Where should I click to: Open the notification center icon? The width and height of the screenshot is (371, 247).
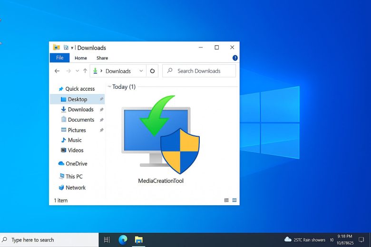pyautogui.click(x=361, y=240)
